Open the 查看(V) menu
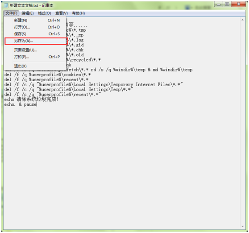The width and height of the screenshot is (249, 233). pos(62,13)
